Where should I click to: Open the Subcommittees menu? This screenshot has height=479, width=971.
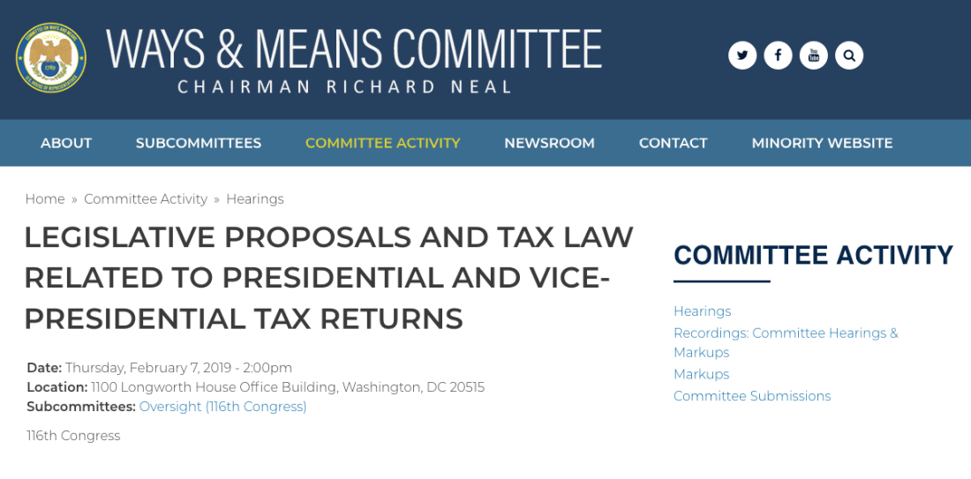click(x=198, y=143)
